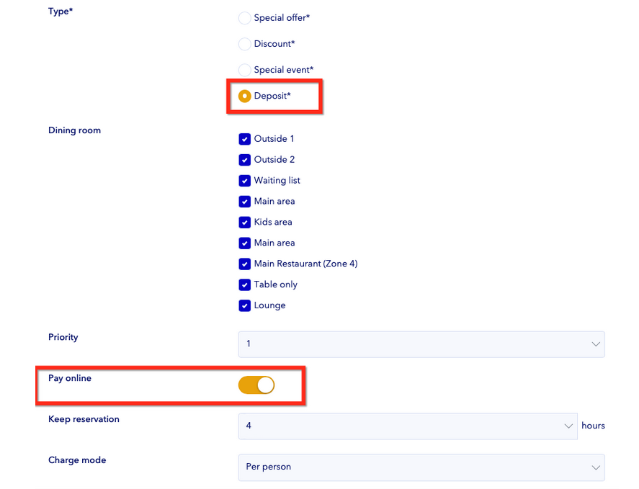
Task: Select the Deposit radio button
Action: [x=244, y=97]
